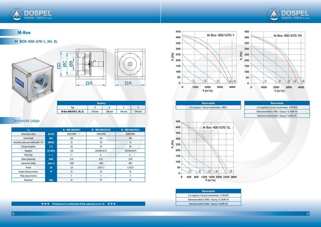321x227 pixels.
Task: Select the 'Jmenovité otáčky' row label
Action: coord(28,163)
